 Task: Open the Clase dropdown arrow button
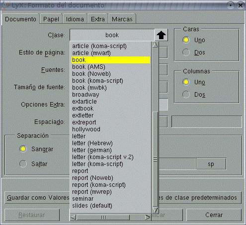coord(161,35)
